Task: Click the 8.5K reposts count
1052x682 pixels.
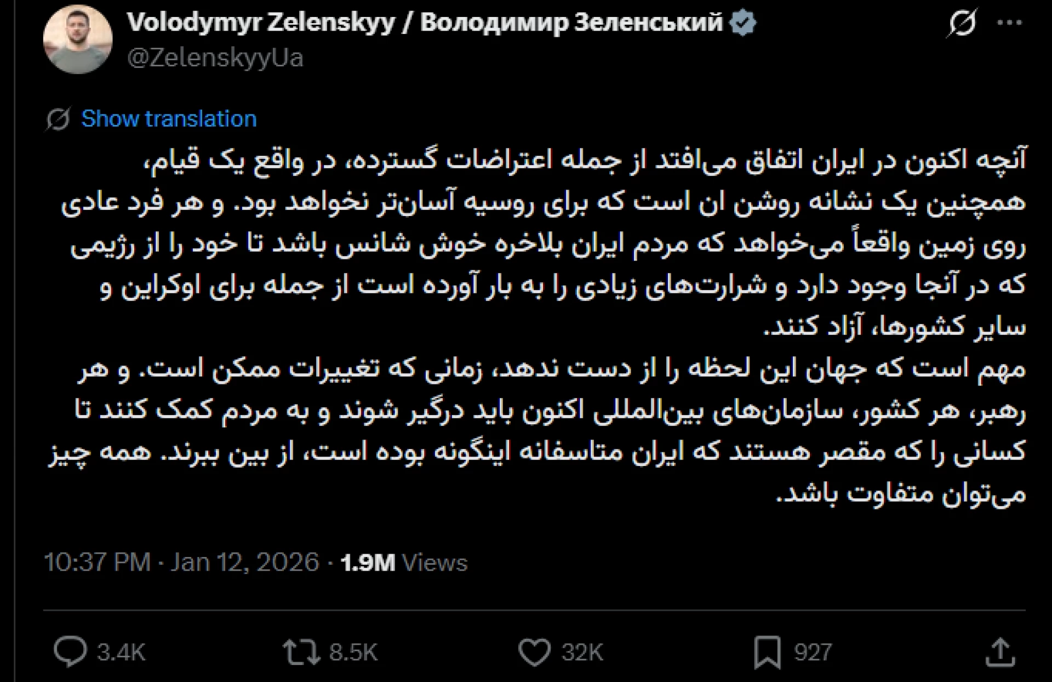Action: 353,652
